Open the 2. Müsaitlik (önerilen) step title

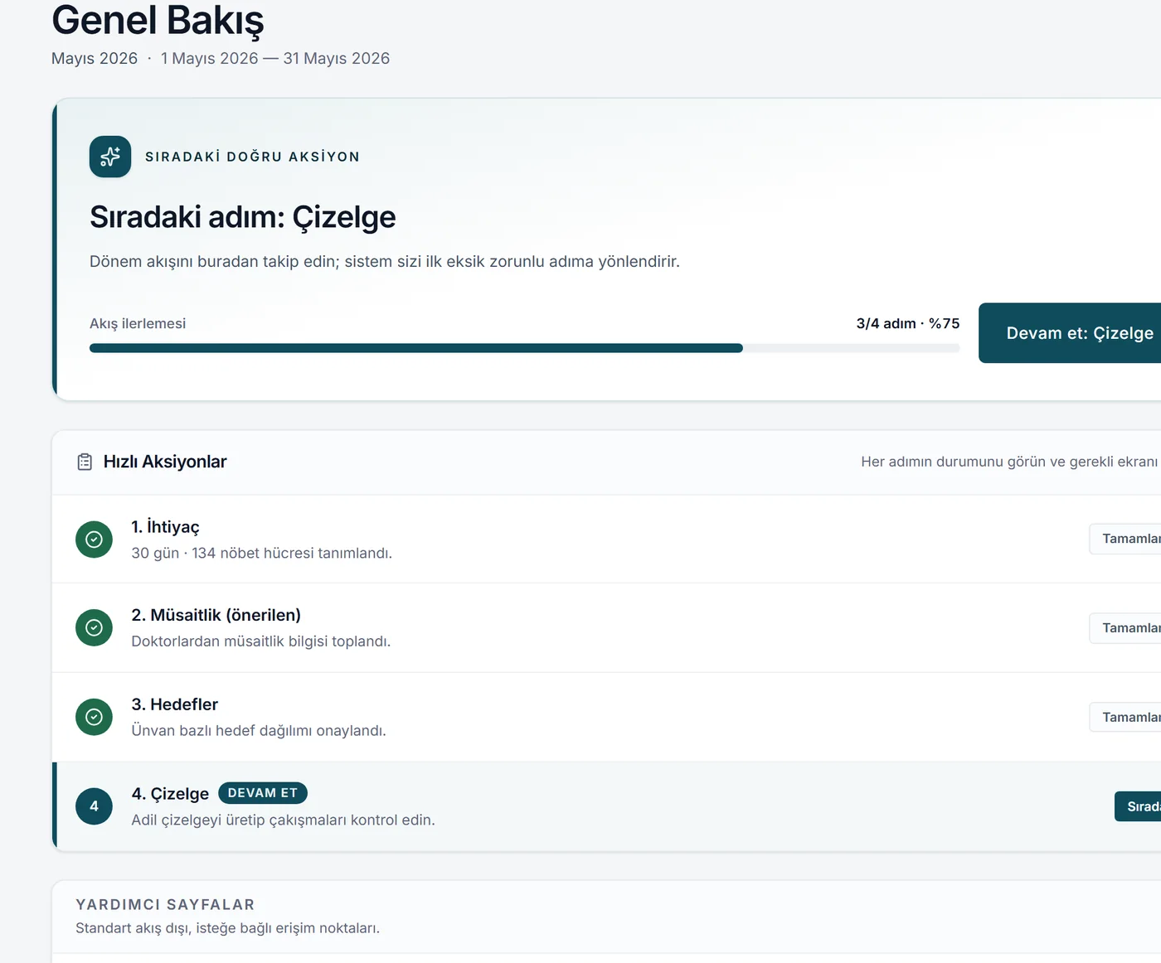point(216,615)
